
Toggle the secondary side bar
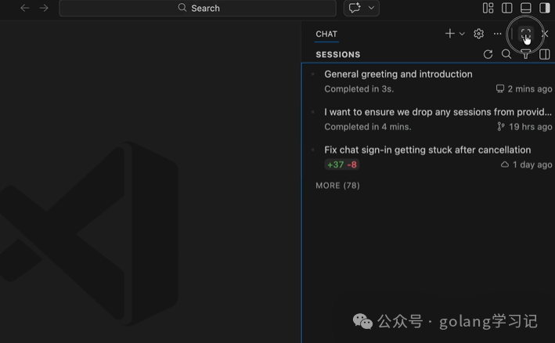click(x=544, y=8)
